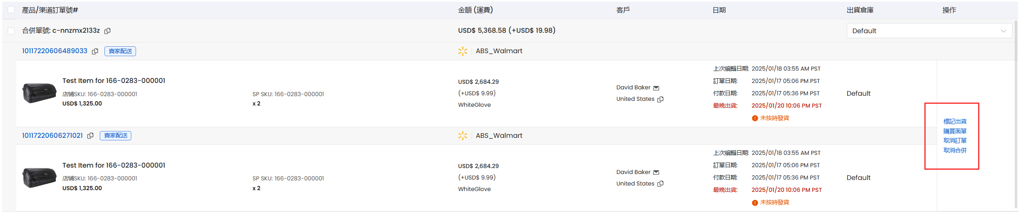The image size is (1019, 214).
Task: Tick the select-all checkbox in table header
Action: tap(11, 10)
